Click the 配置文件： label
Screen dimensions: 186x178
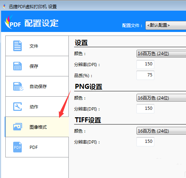[x=132, y=26]
